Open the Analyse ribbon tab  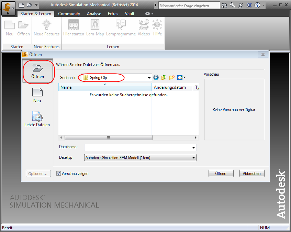tap(94, 14)
